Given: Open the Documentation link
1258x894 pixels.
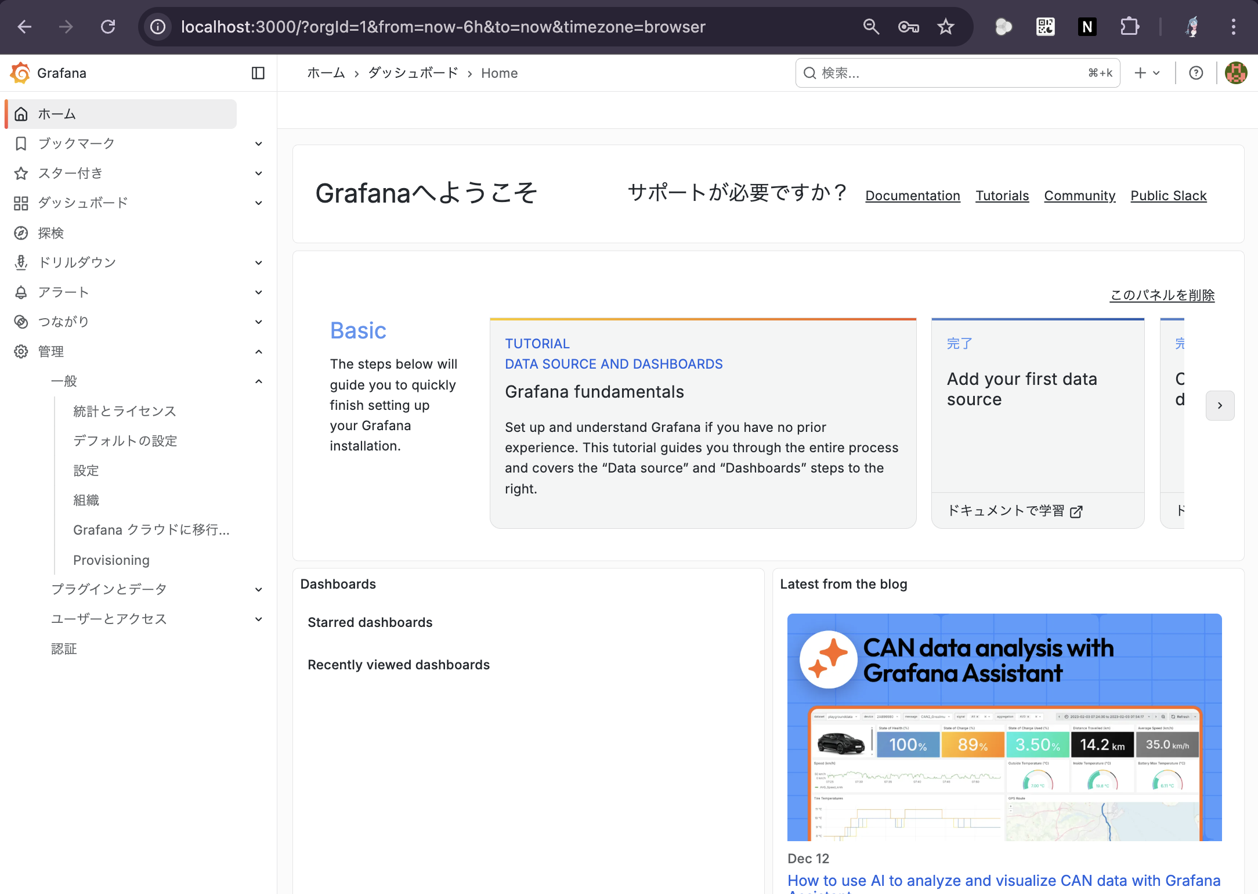Looking at the screenshot, I should (912, 196).
